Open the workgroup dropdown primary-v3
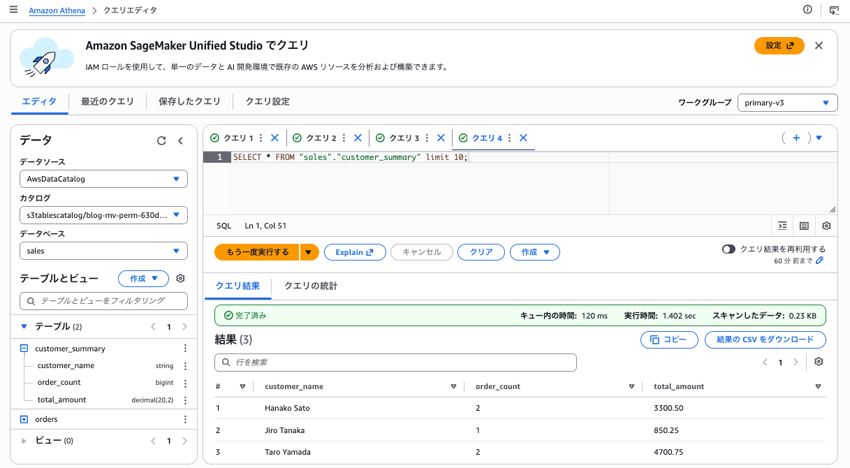Screen dimensions: 850x468 pos(788,102)
